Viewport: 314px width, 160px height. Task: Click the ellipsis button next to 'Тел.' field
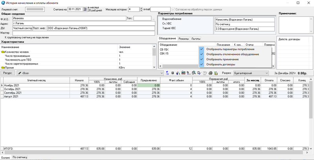pos(154,18)
